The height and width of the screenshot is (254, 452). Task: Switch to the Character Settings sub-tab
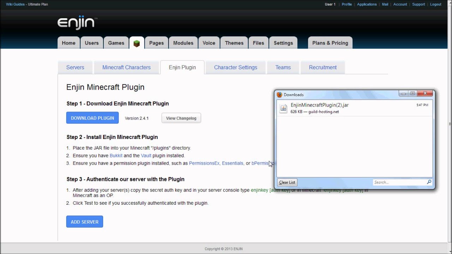236,67
